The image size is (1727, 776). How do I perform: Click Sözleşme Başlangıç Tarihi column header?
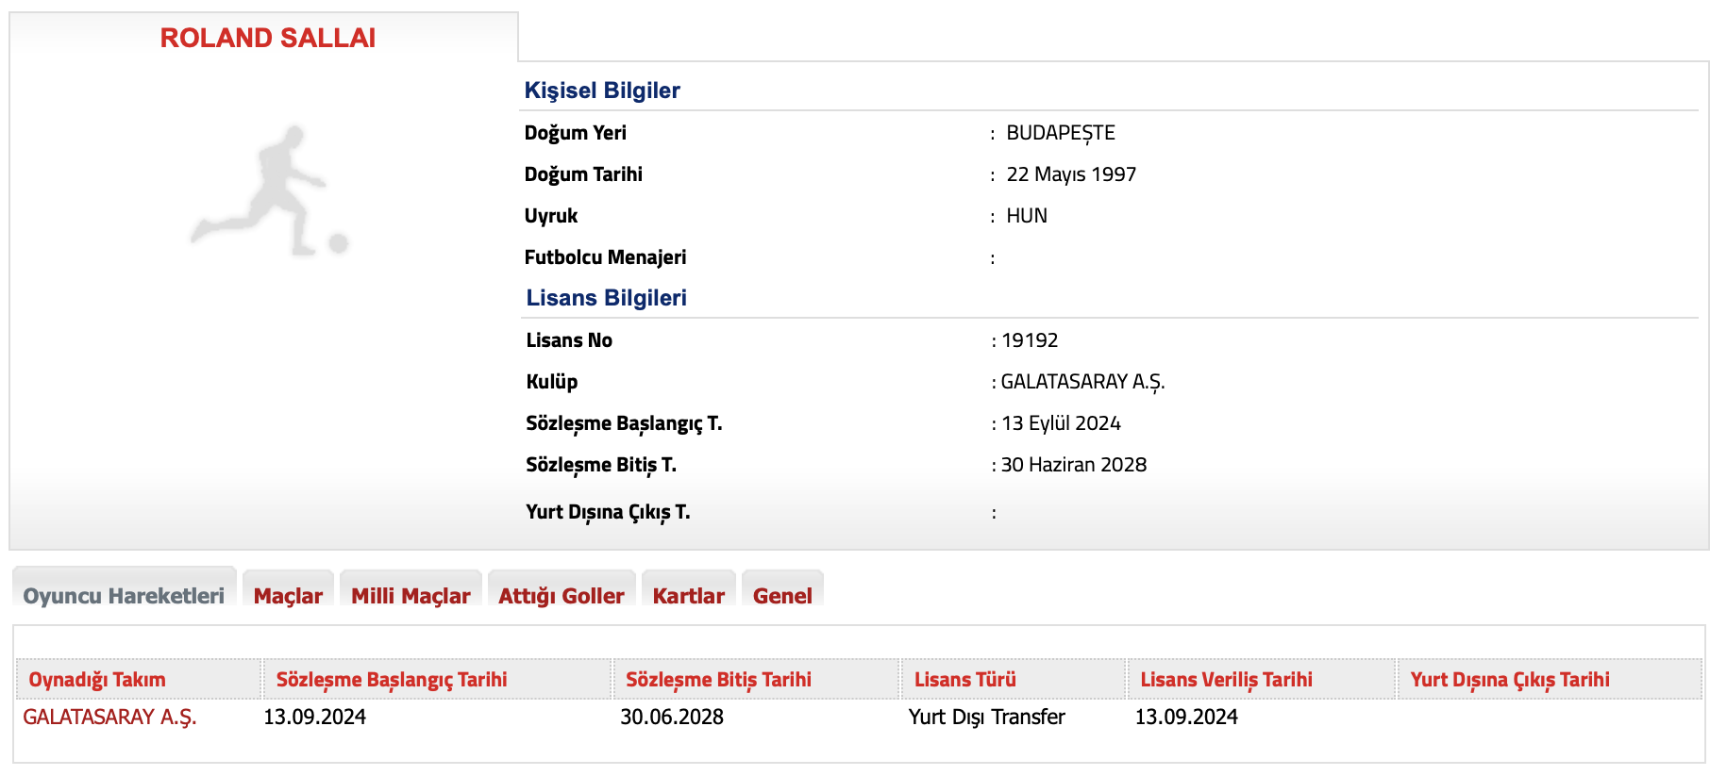point(392,680)
